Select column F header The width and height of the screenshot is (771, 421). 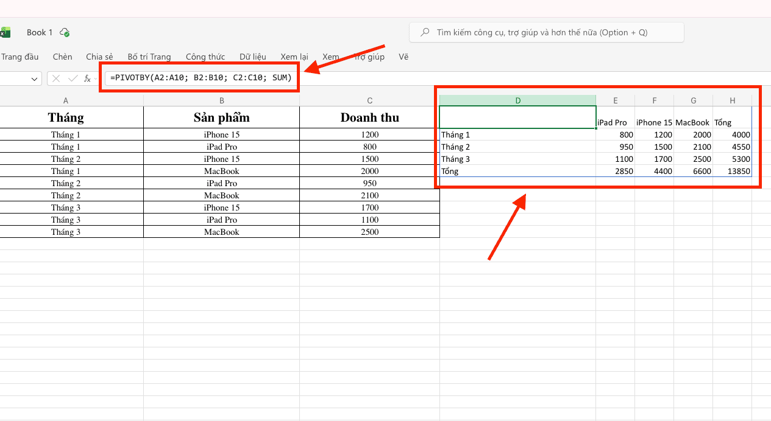click(654, 100)
